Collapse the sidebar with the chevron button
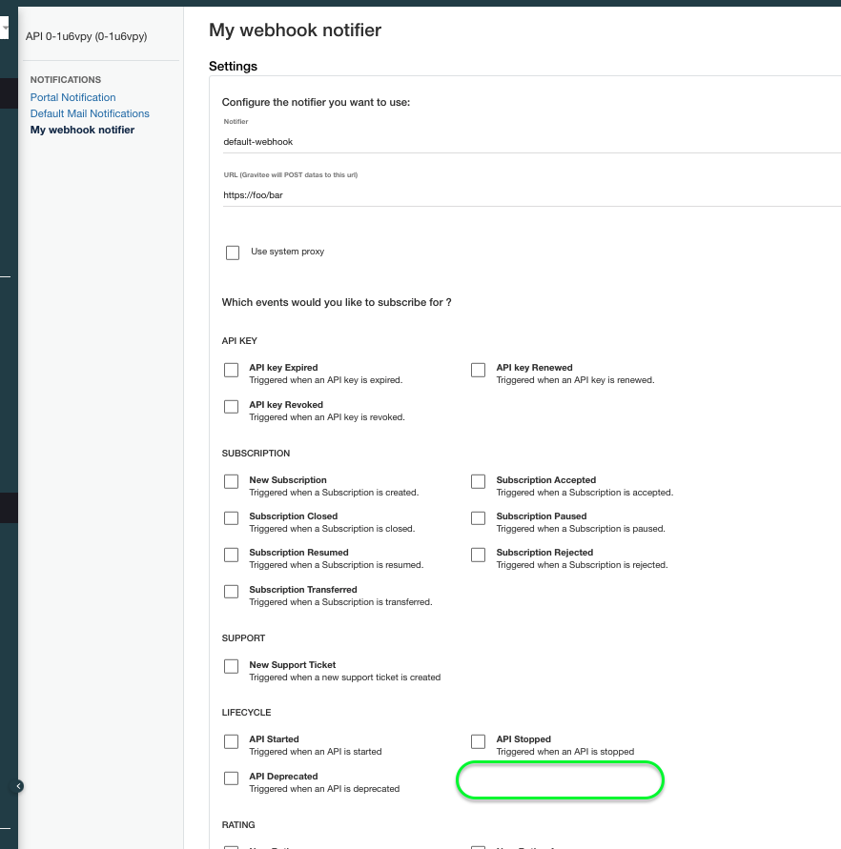The image size is (841, 849). tap(18, 786)
